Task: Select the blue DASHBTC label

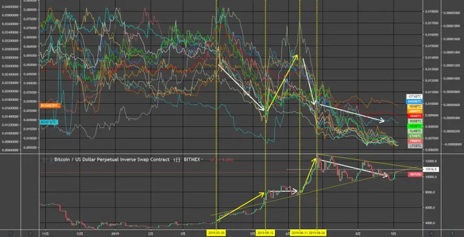Action: pos(415,102)
